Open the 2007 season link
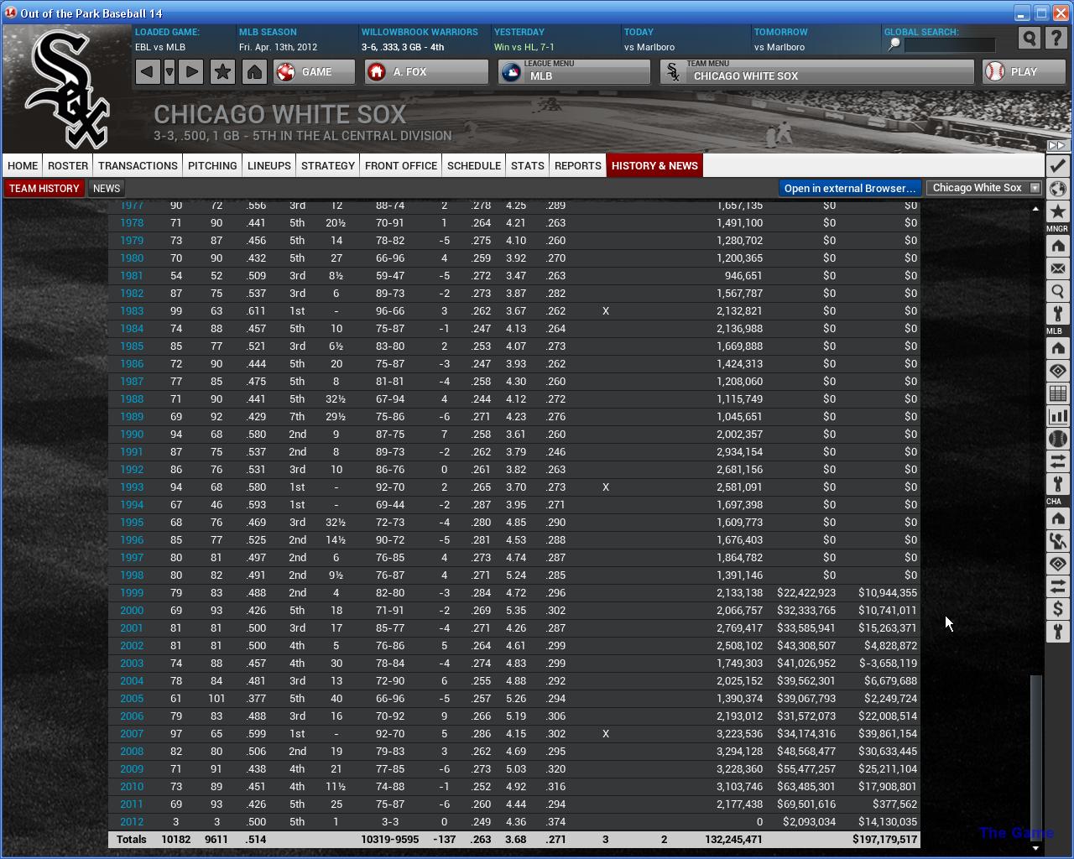The image size is (1074, 859). [132, 734]
